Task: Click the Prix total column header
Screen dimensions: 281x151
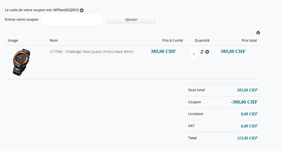Action: [x=249, y=41]
